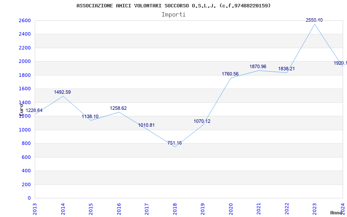The height and width of the screenshot is (217, 347).
Task: Select the 2017 x-axis year label
Action: [x=147, y=209]
